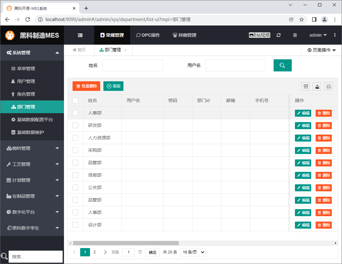342x264 pixels.
Task: Open B站视频 link
Action: [260, 35]
